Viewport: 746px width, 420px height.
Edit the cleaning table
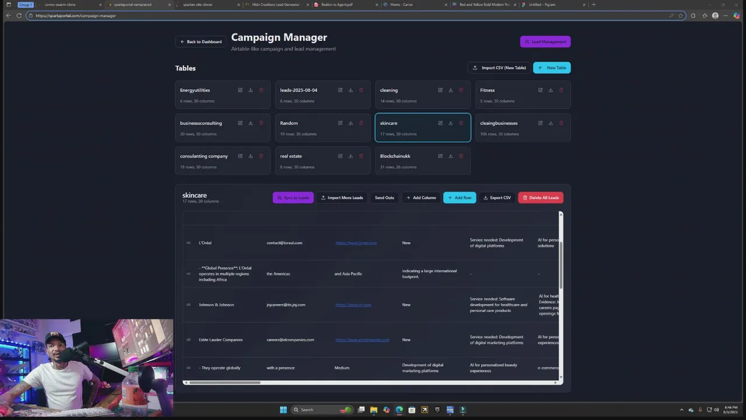[x=441, y=90]
